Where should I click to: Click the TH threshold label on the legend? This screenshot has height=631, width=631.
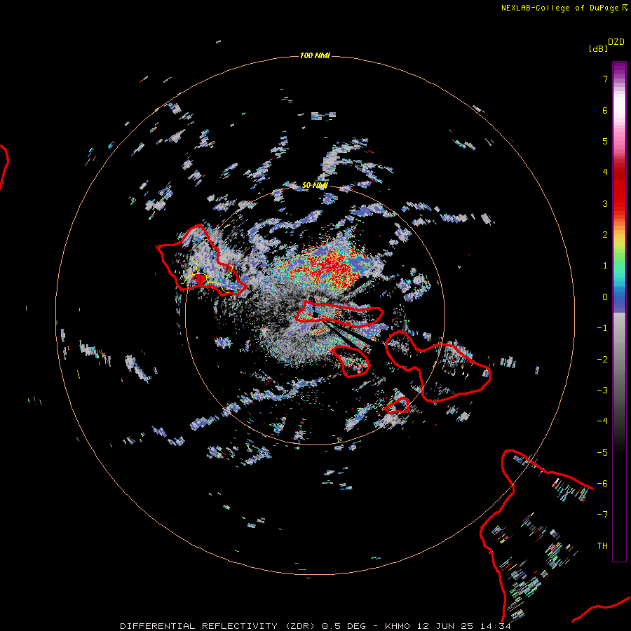point(602,546)
